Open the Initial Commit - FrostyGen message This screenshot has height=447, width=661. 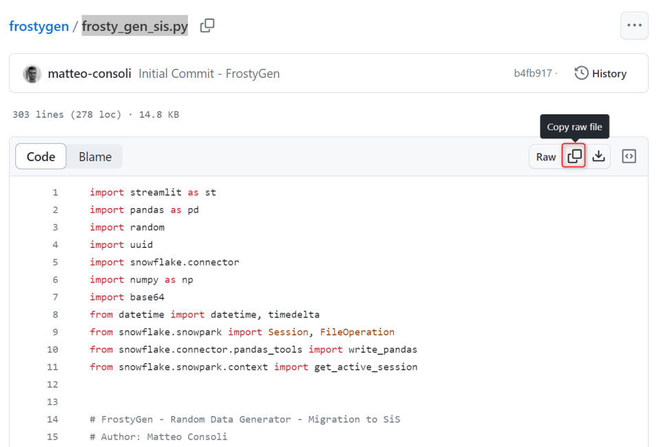click(x=208, y=73)
